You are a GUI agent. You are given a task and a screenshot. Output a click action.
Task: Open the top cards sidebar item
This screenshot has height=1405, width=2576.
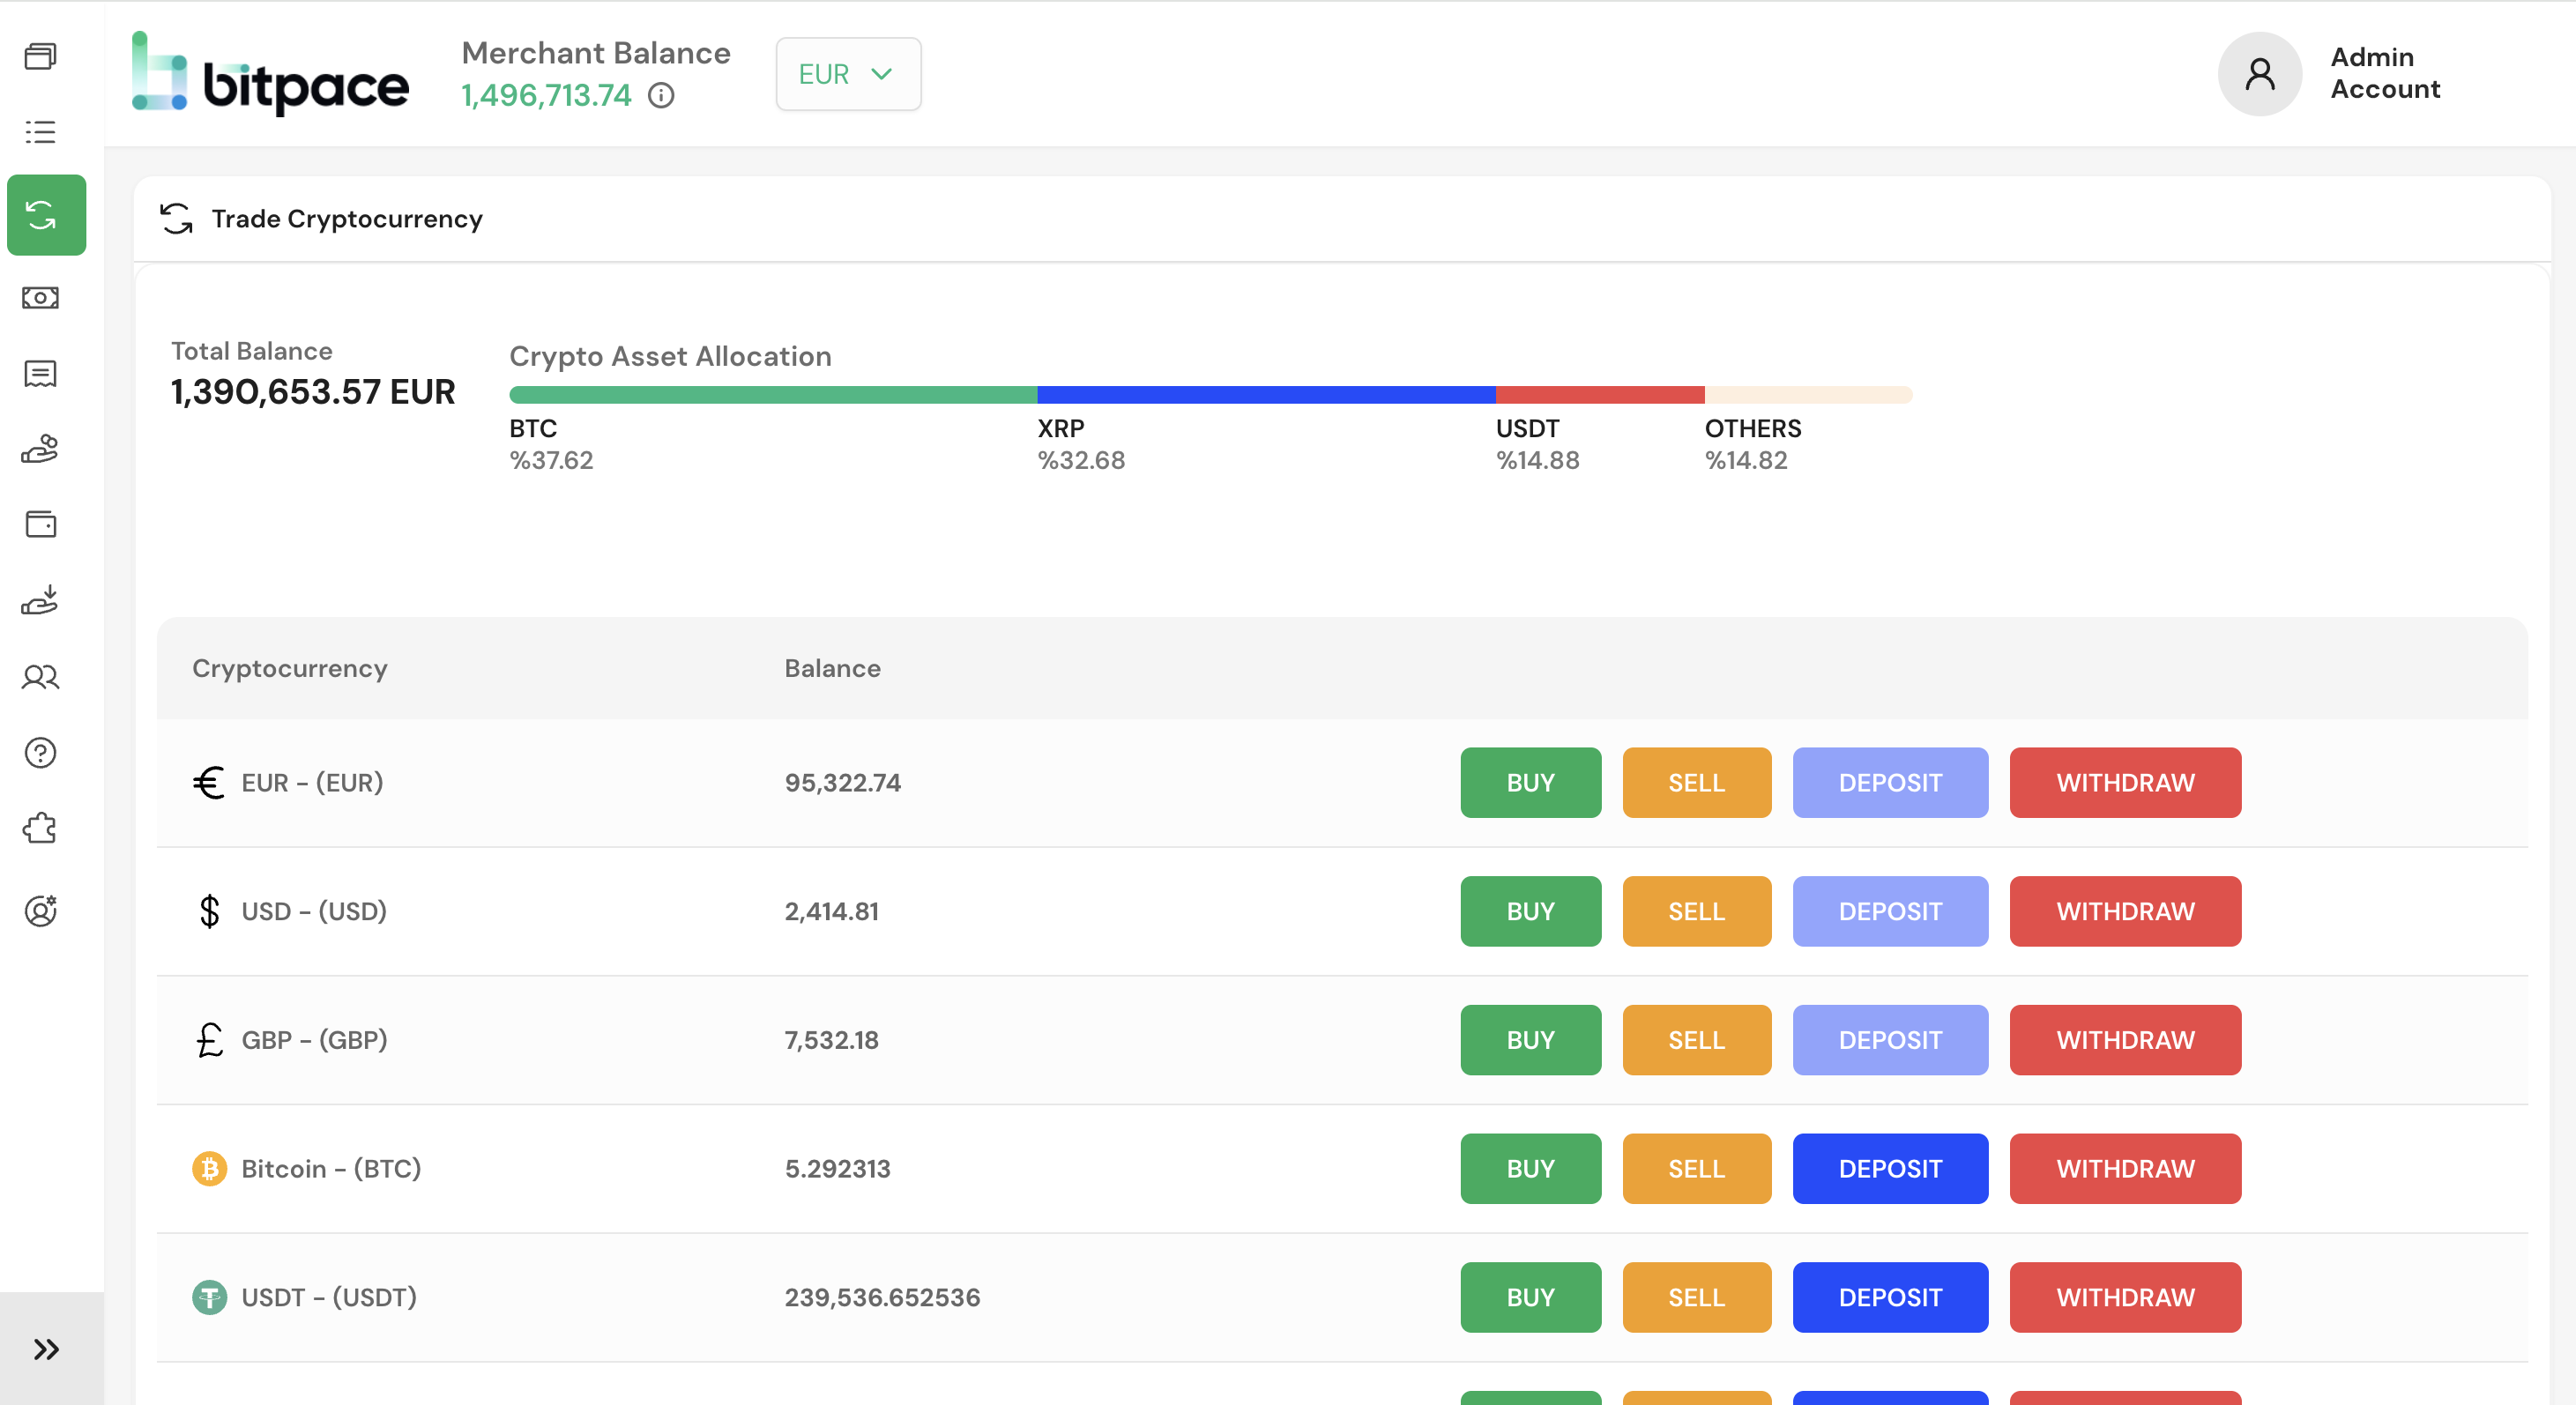tap(41, 56)
